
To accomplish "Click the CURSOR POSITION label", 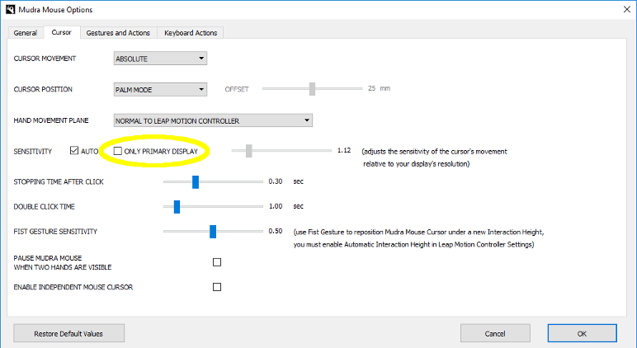I will coord(43,89).
